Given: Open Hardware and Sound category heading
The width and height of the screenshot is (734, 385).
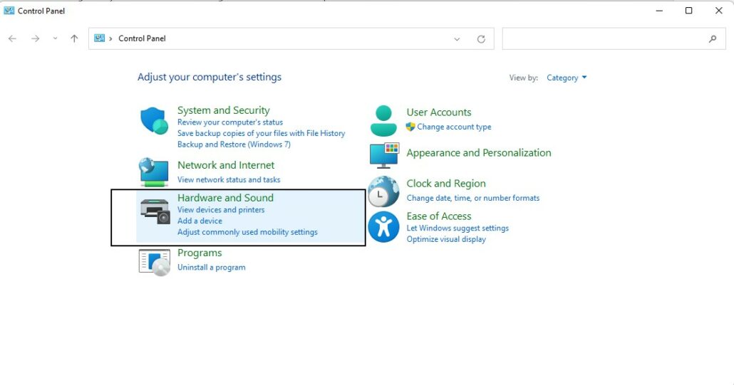Looking at the screenshot, I should click(x=225, y=198).
